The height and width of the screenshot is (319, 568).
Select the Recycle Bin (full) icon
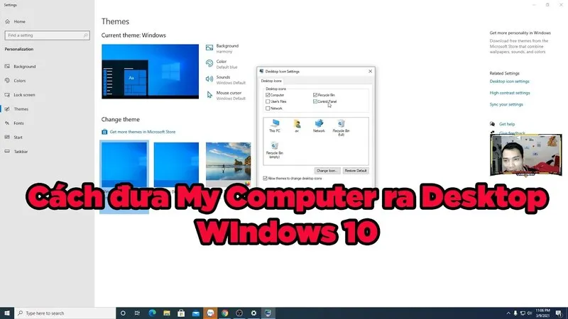(342, 128)
